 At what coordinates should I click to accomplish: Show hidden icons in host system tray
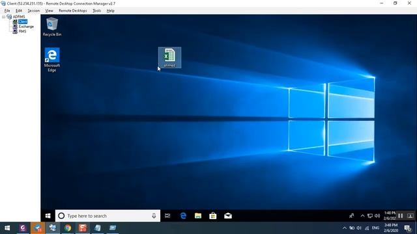click(x=345, y=228)
